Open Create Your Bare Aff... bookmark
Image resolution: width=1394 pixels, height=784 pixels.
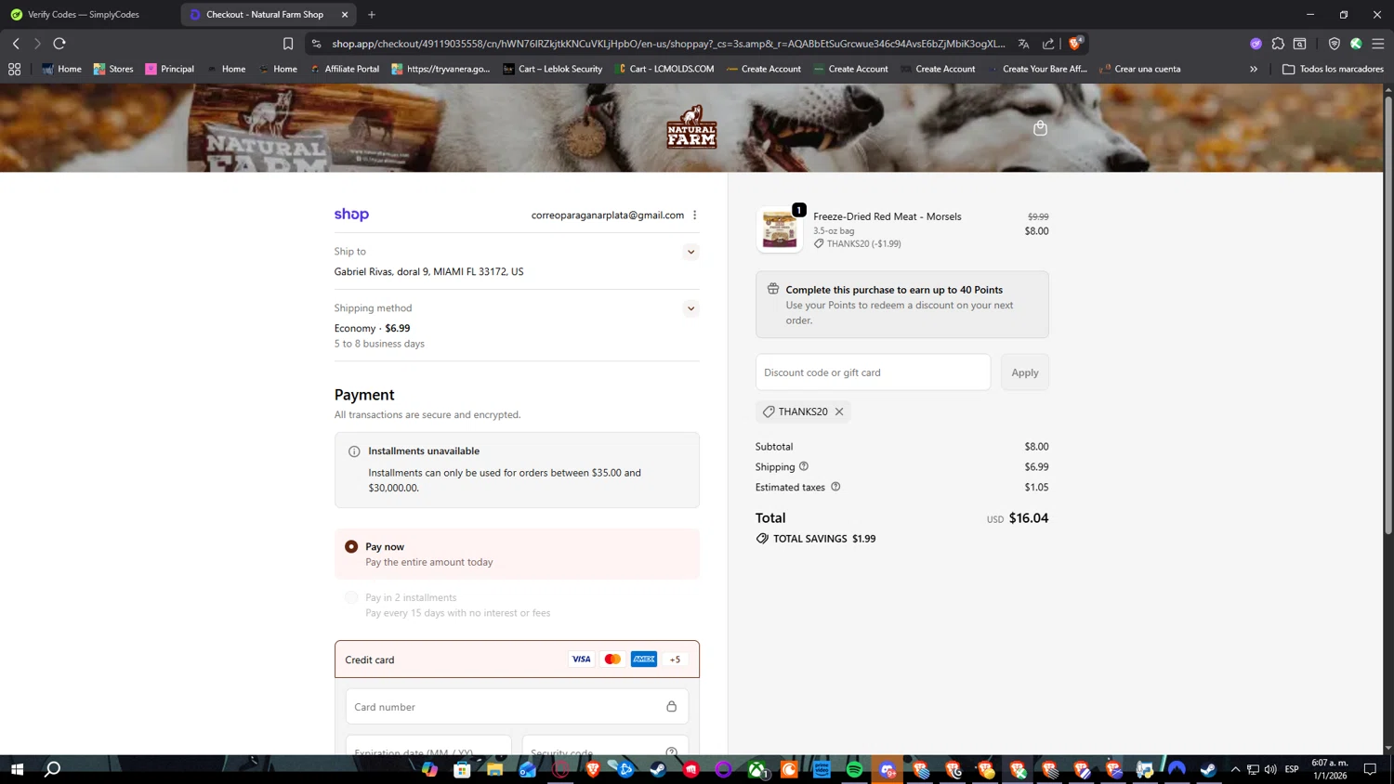pyautogui.click(x=1037, y=69)
